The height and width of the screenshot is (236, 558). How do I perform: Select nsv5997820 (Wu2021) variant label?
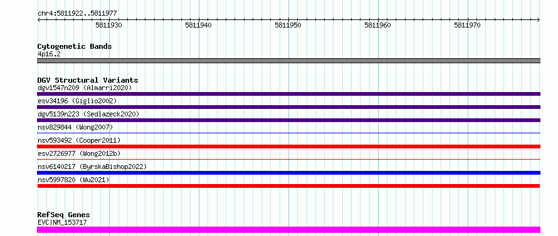(73, 180)
